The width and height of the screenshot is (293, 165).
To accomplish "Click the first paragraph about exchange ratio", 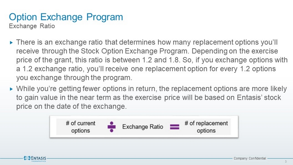I will pos(152,60).
